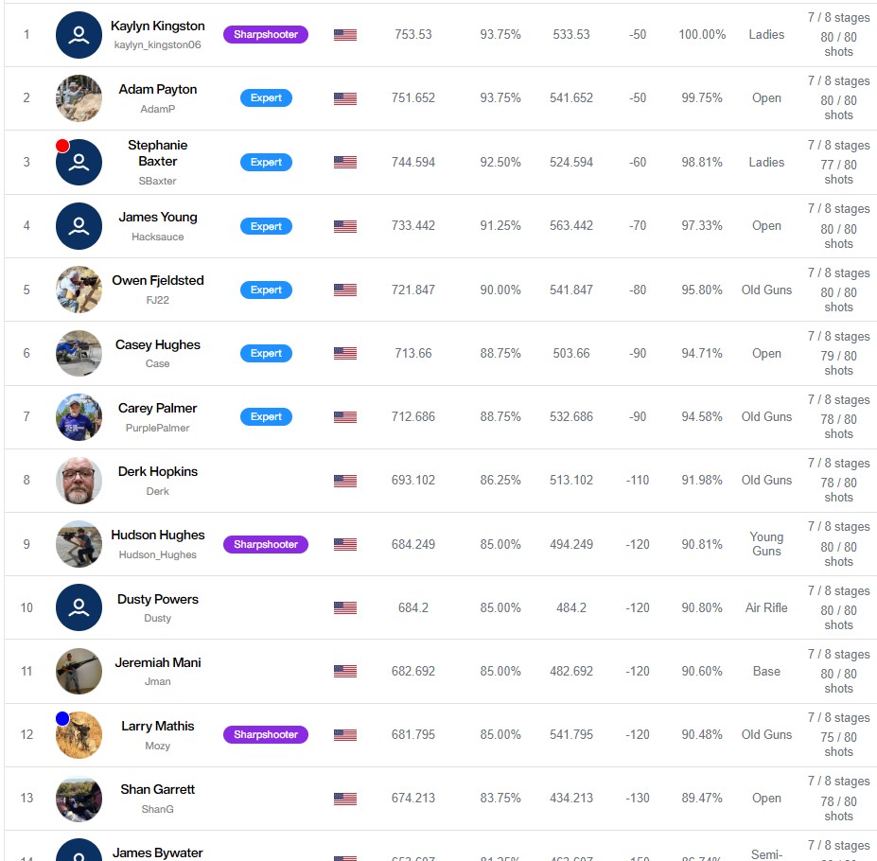Click Dusty Powers' default avatar icon
The height and width of the screenshot is (861, 877).
(79, 607)
